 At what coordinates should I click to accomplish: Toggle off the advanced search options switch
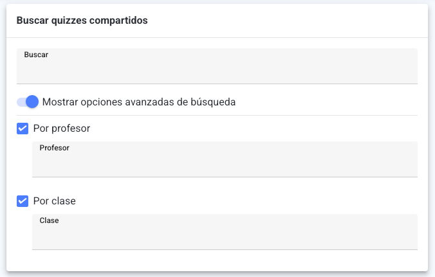click(28, 102)
